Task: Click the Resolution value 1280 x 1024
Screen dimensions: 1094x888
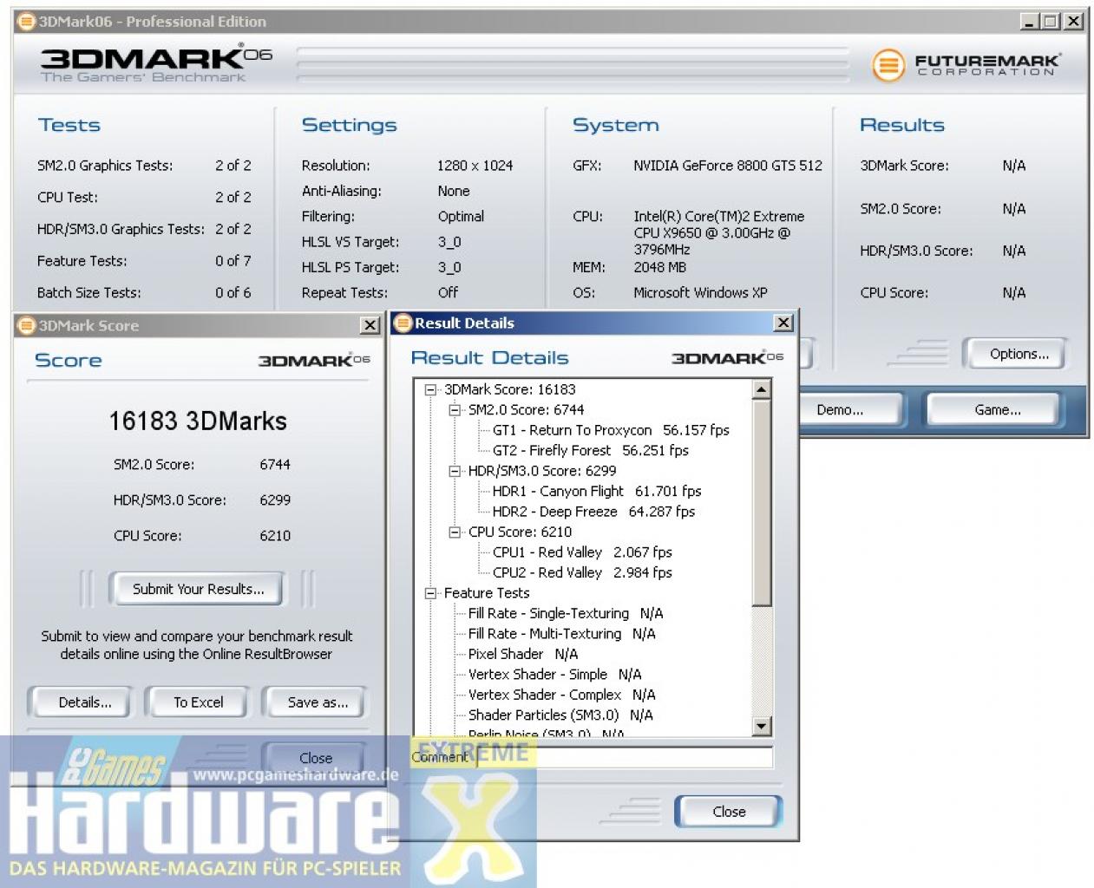Action: click(x=475, y=166)
